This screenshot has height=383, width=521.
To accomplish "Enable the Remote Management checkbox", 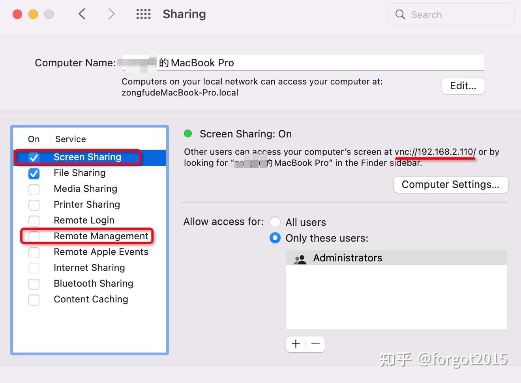I will (34, 237).
